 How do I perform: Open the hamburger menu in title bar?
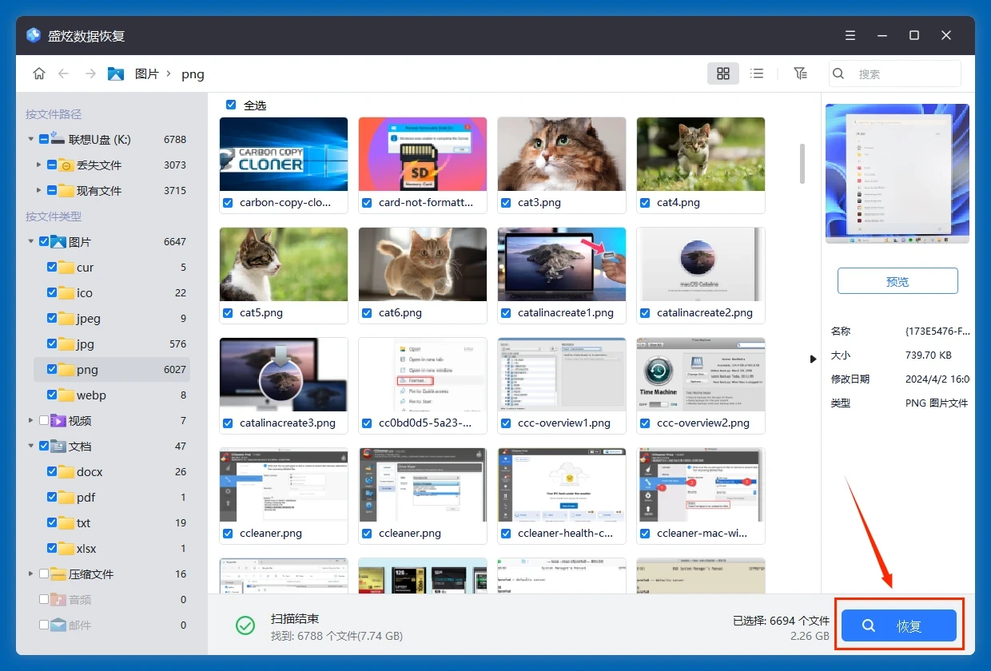coord(850,36)
